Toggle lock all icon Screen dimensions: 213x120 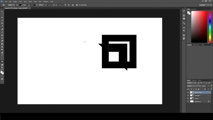click(x=198, y=89)
